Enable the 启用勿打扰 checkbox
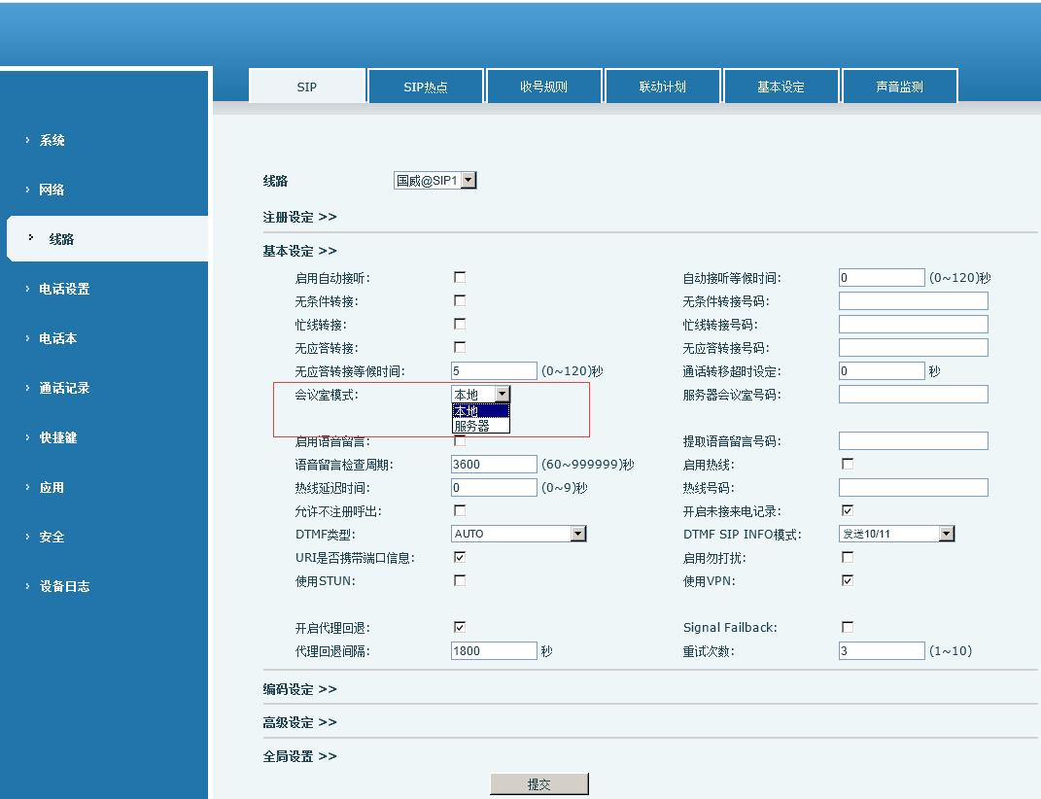Viewport: 1041px width, 799px height. pos(848,557)
